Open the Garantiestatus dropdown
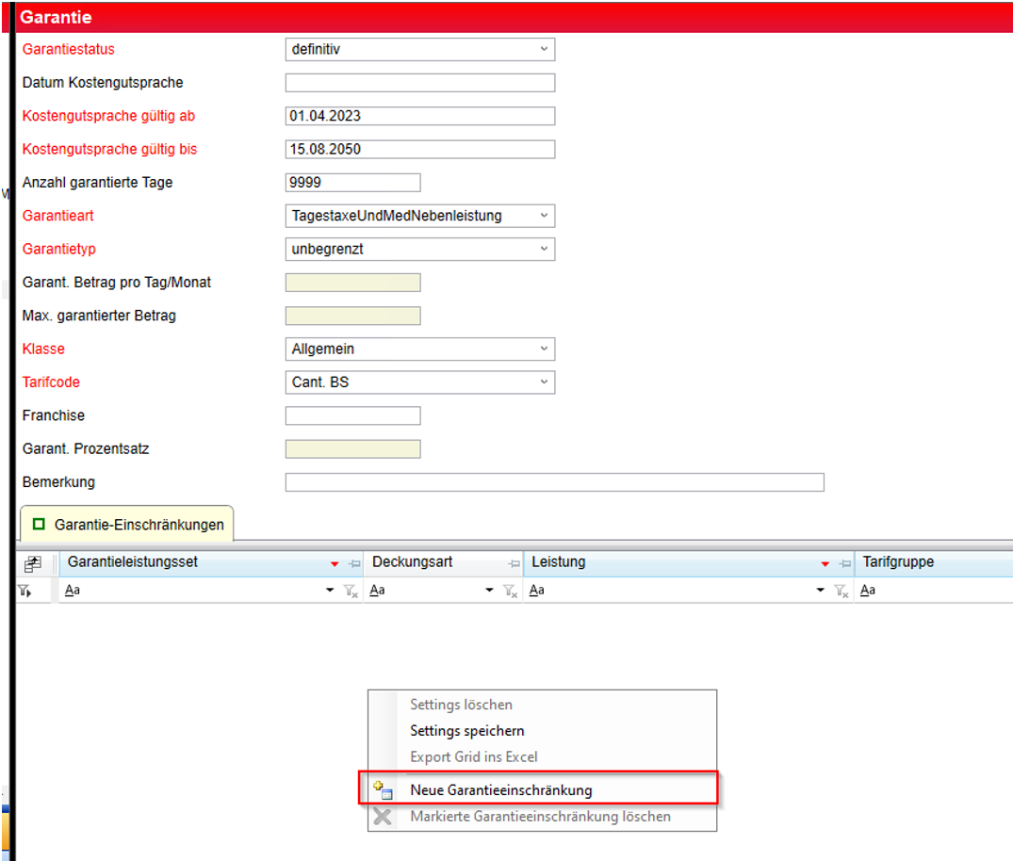 pyautogui.click(x=544, y=49)
